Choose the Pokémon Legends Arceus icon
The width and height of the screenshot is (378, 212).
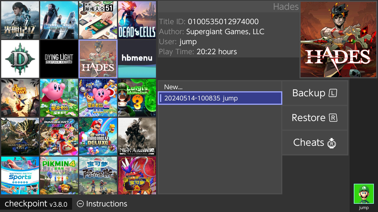[98, 175]
